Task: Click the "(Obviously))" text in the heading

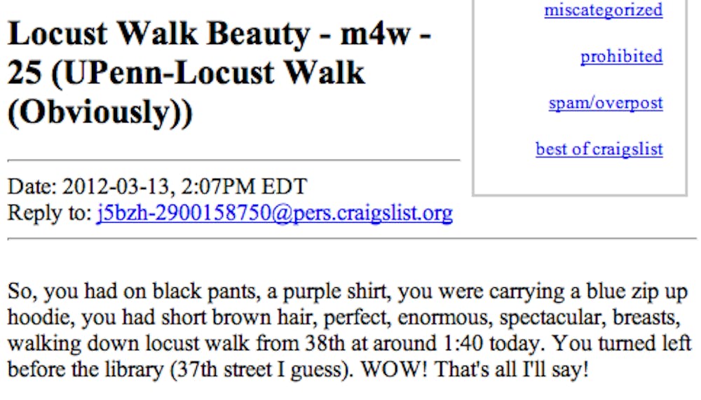Action: [100, 112]
